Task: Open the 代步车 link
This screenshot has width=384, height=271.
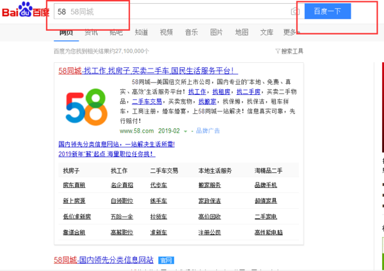Action: tap(159, 185)
